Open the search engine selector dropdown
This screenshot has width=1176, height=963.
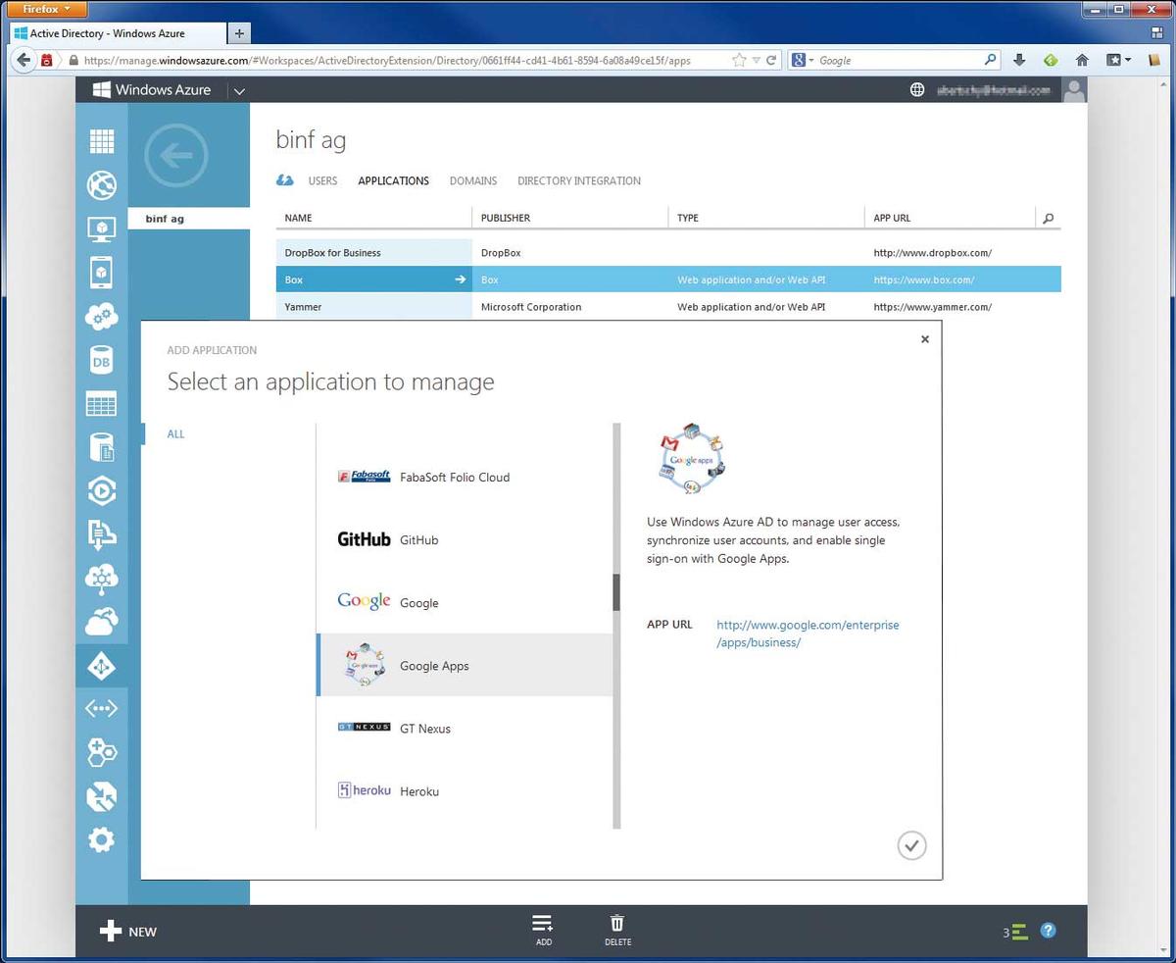click(803, 60)
